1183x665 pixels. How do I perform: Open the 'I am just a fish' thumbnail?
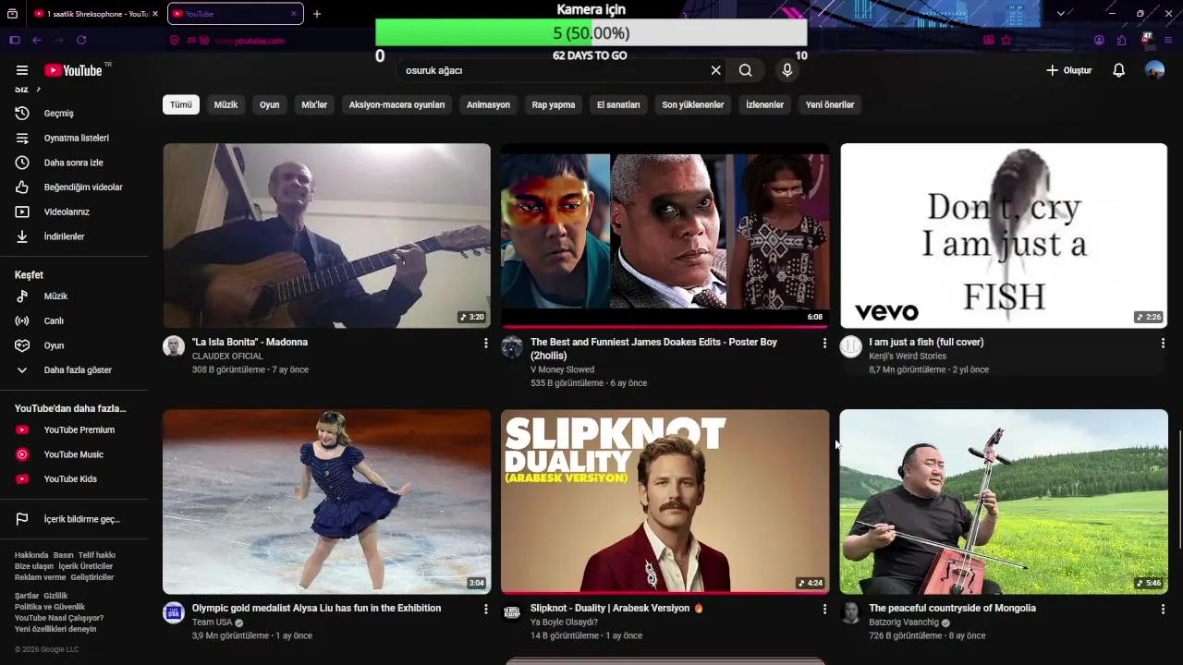(x=1004, y=235)
